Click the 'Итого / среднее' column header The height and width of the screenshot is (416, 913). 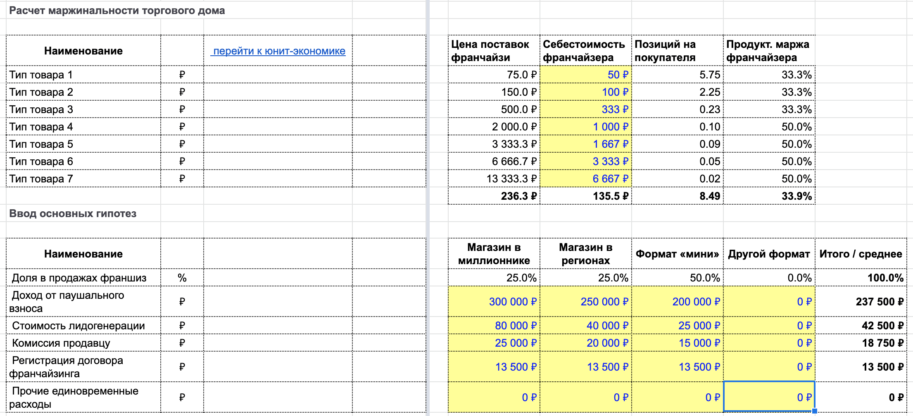861,254
